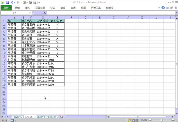Open the 插入 Insert ribbon tab

[27, 8]
